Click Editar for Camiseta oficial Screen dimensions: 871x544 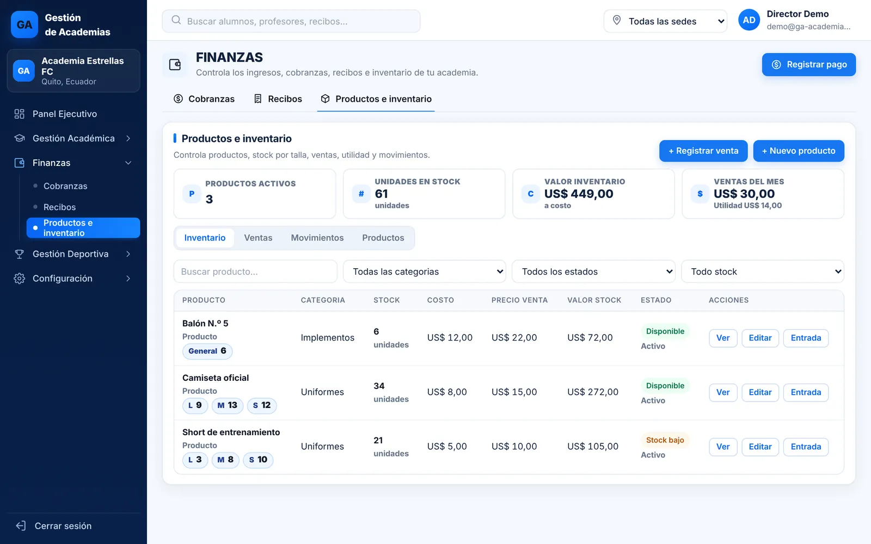point(760,392)
